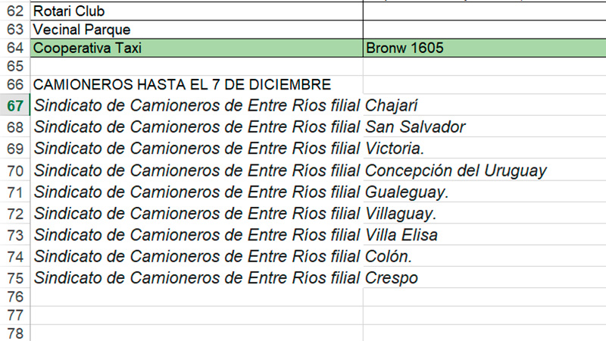This screenshot has width=606, height=341.
Task: Select the Vecinal Parque cell
Action: click(x=197, y=30)
